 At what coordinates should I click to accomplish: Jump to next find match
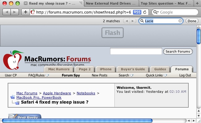click(133, 21)
